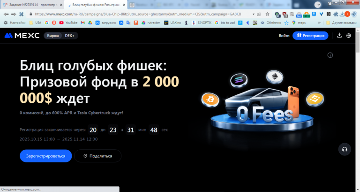Click the Поделиться button
Viewport: 360px width, 192px height.
pos(97,156)
